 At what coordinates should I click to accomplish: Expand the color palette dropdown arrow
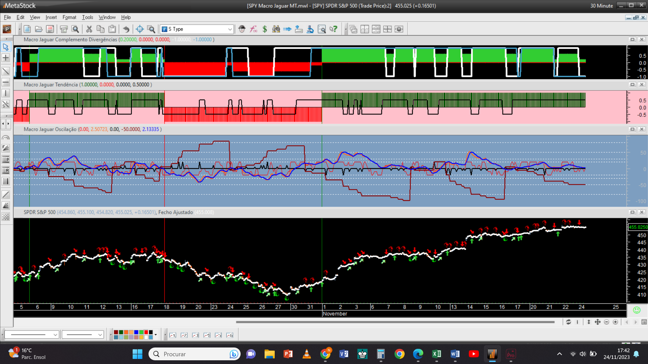coord(156,335)
